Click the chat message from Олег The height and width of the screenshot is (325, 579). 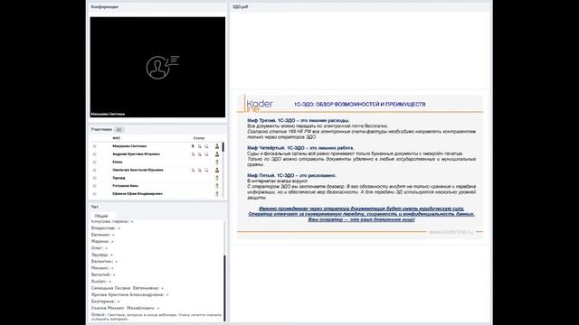(100, 248)
